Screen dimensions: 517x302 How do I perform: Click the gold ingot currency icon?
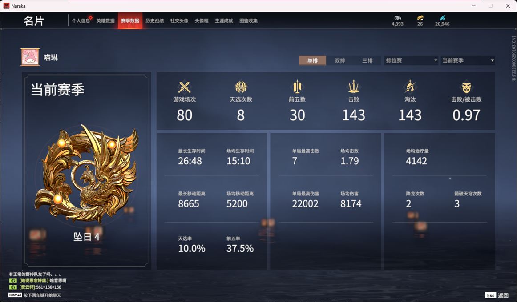click(420, 18)
